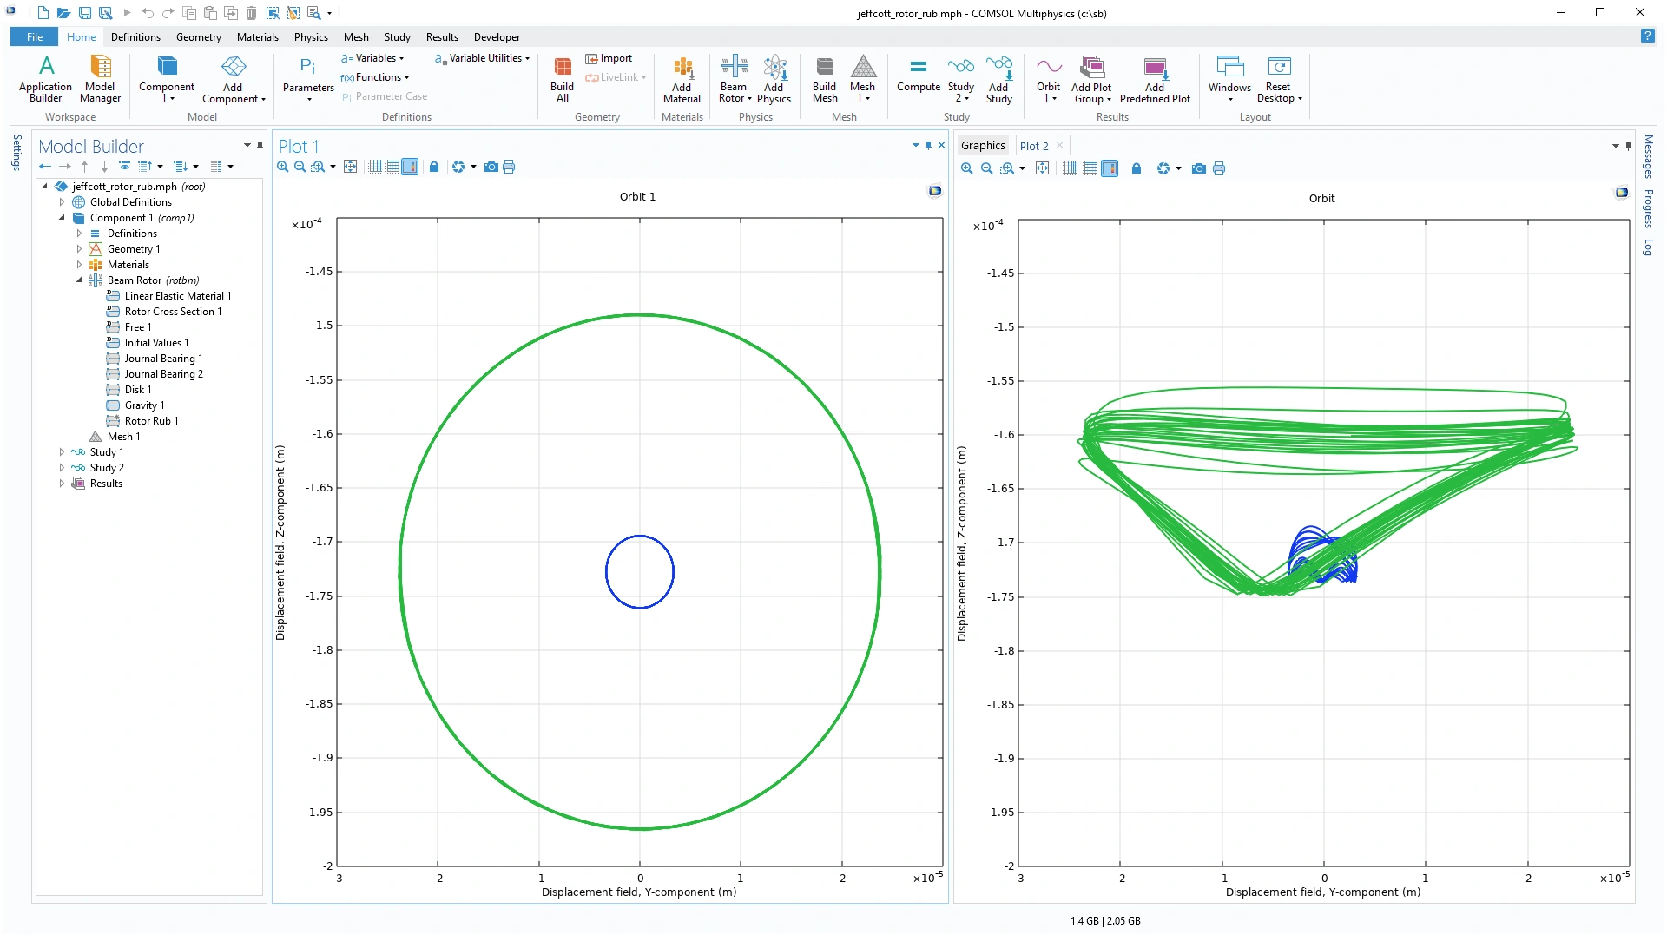
Task: Print the Plot 2 graphics window
Action: [1219, 168]
